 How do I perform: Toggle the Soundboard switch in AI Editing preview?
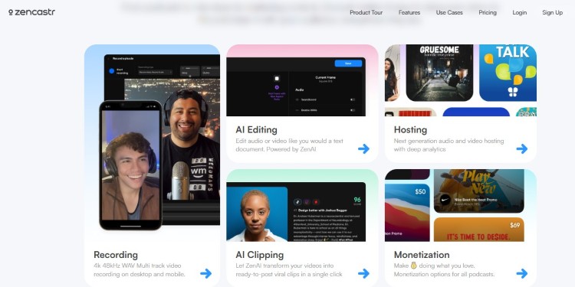click(x=353, y=99)
